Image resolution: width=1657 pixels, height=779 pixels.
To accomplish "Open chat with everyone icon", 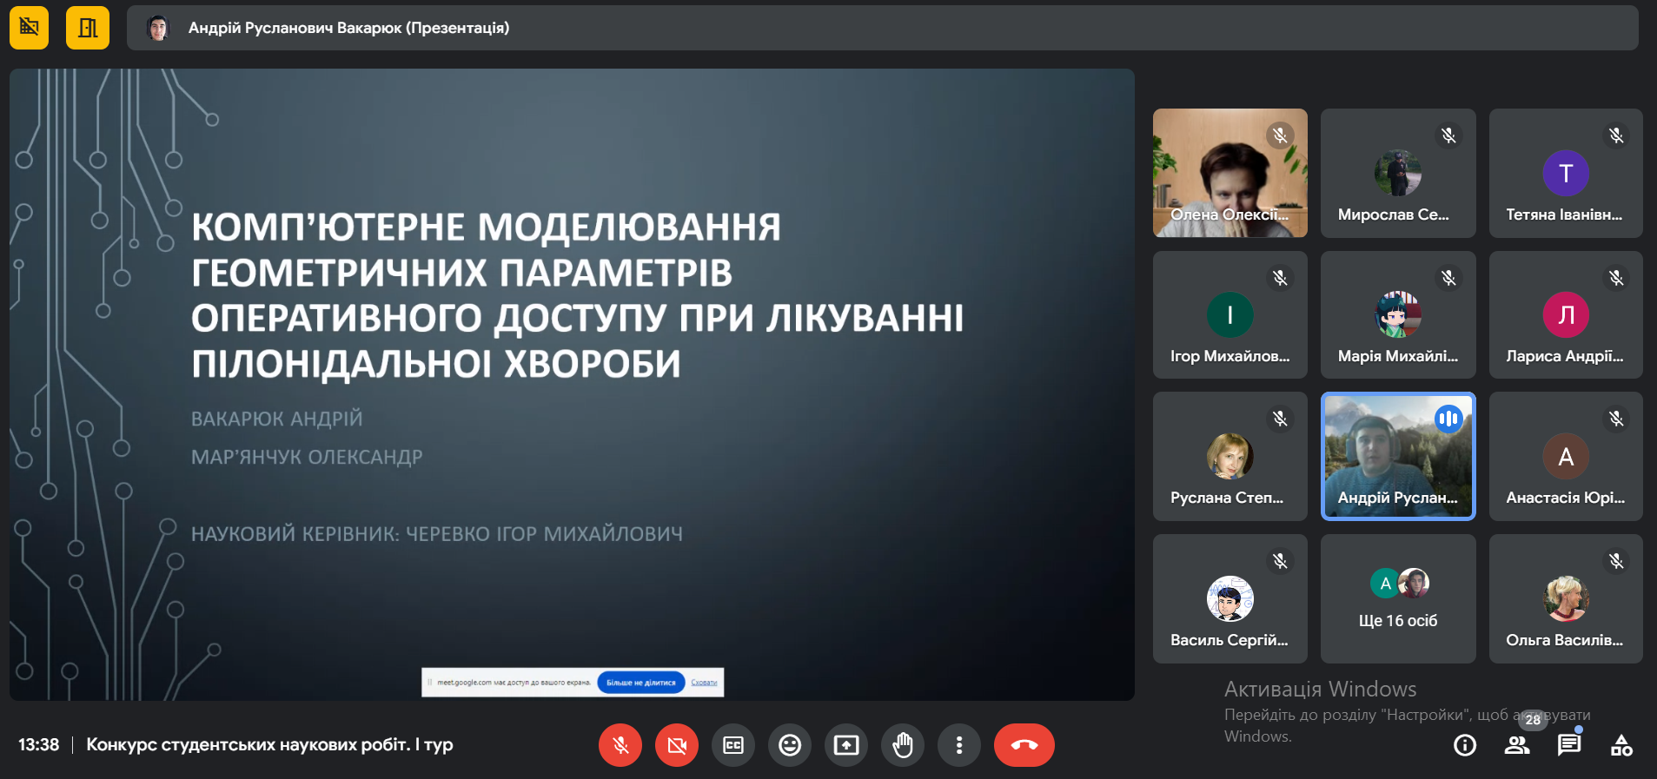I will 1569,745.
